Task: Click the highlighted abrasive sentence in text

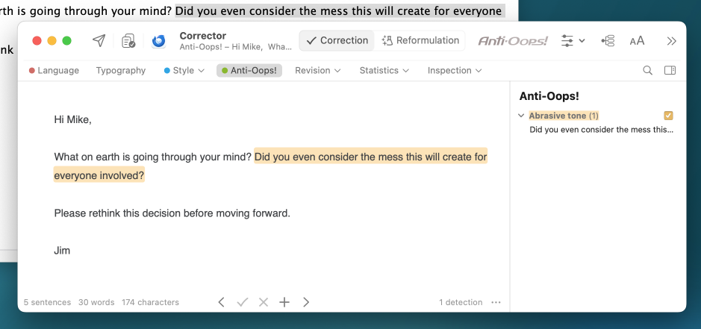Action: [370, 157]
